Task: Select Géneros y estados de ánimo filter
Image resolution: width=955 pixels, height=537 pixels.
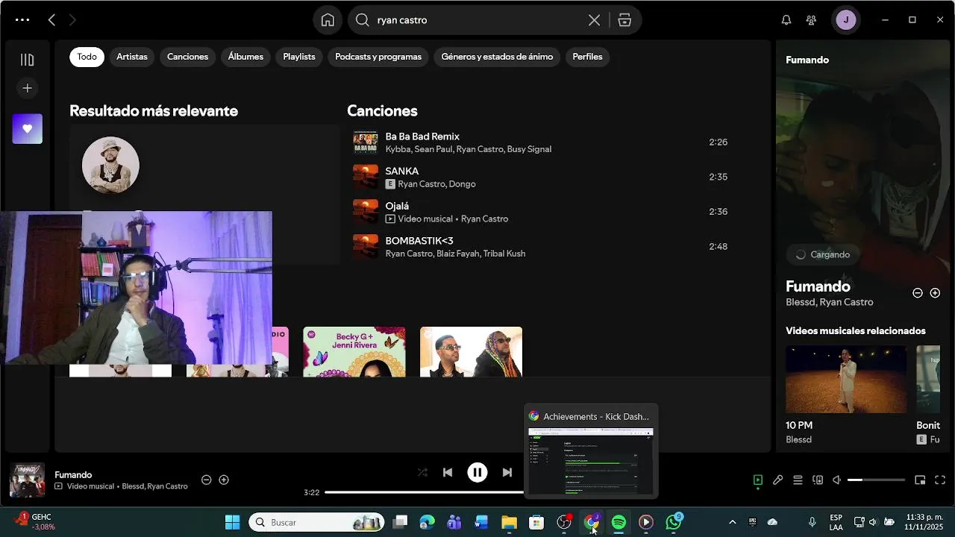Action: [x=497, y=57]
